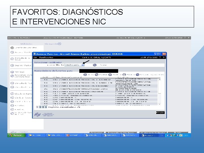Screen dimensions: 204x153
Task: Go to page 4 of results
Action: pos(46,107)
